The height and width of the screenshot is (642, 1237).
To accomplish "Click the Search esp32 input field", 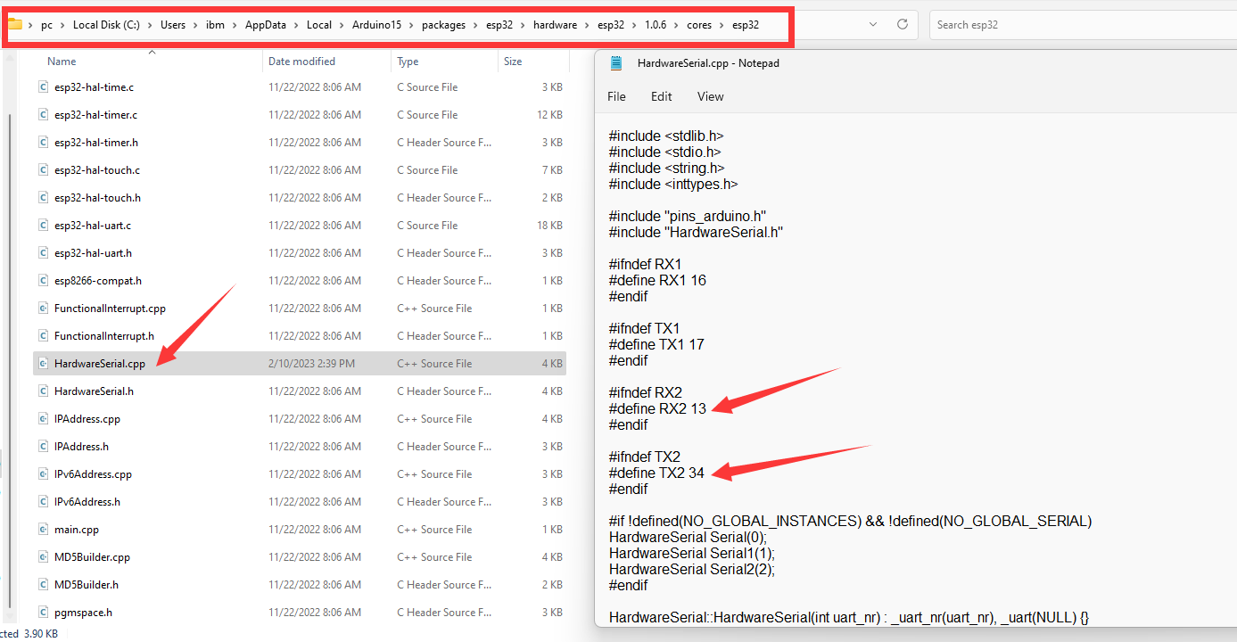I will tap(1079, 25).
